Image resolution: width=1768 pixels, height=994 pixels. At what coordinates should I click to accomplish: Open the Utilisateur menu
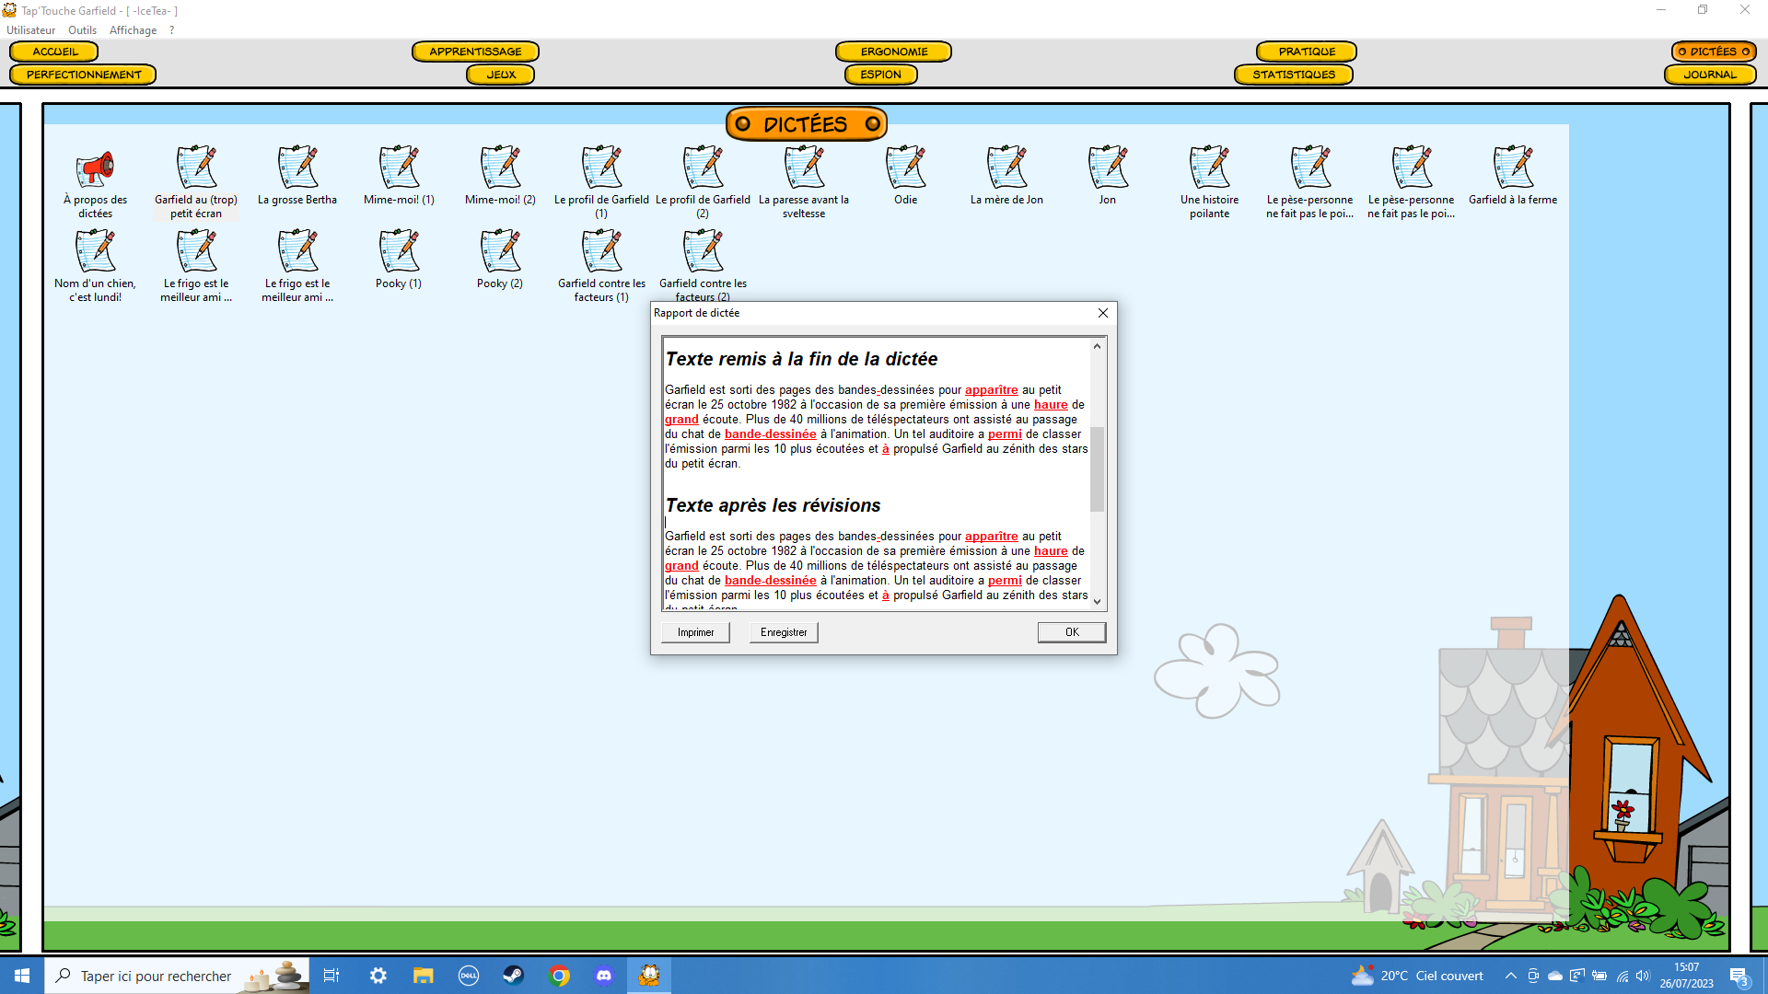(x=30, y=30)
